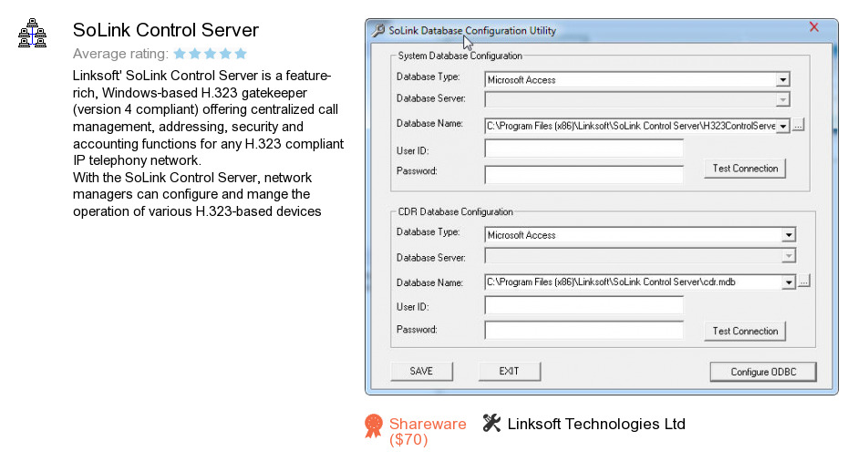Focus CDR Database User ID field

(583, 305)
